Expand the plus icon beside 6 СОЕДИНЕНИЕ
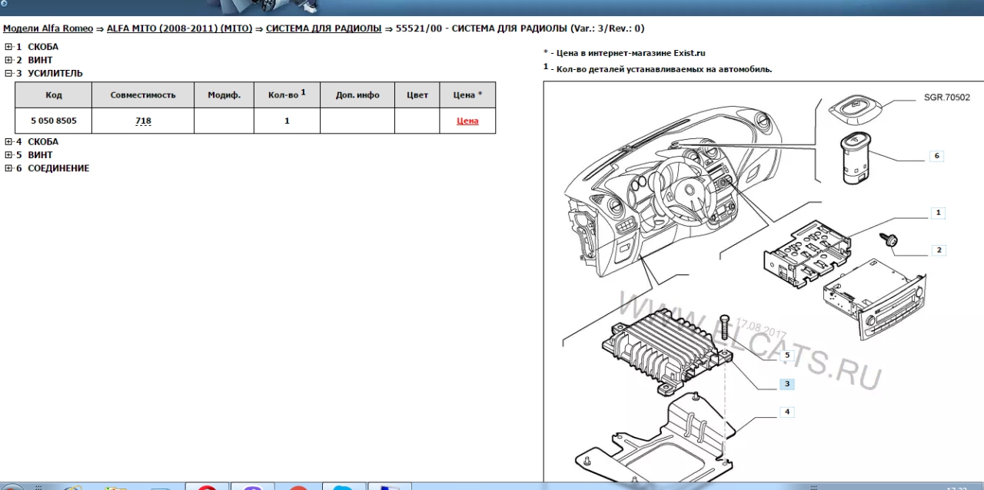The image size is (984, 490). point(8,168)
